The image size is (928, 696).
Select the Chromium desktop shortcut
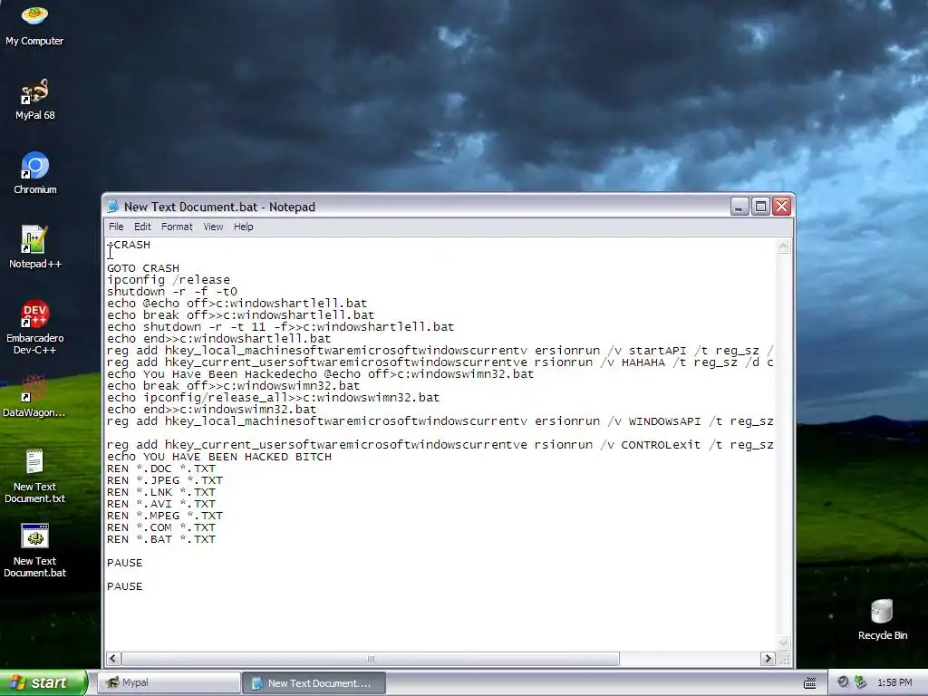[x=35, y=173]
